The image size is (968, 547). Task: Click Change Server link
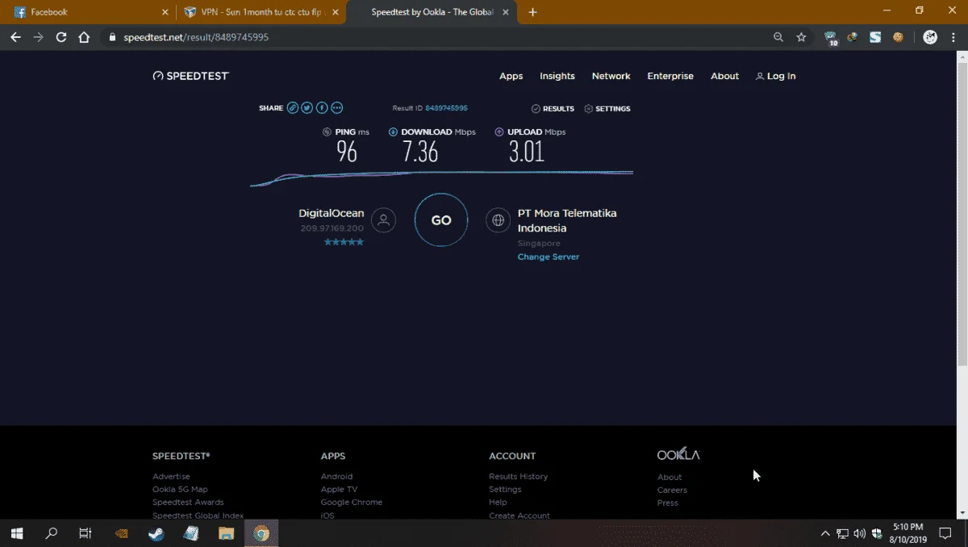point(549,257)
